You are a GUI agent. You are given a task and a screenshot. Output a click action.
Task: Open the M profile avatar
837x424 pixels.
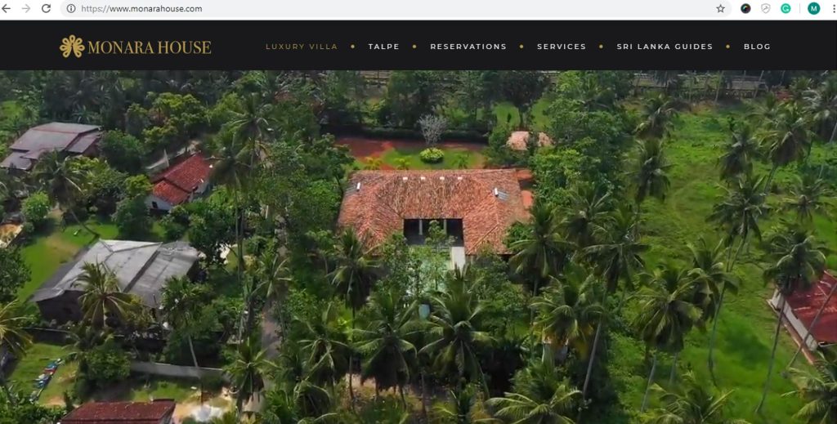coord(813,8)
